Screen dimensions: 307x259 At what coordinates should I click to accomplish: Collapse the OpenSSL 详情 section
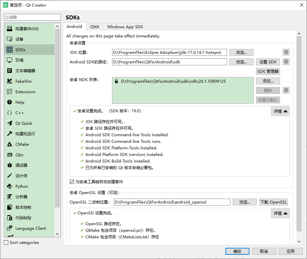(280, 213)
